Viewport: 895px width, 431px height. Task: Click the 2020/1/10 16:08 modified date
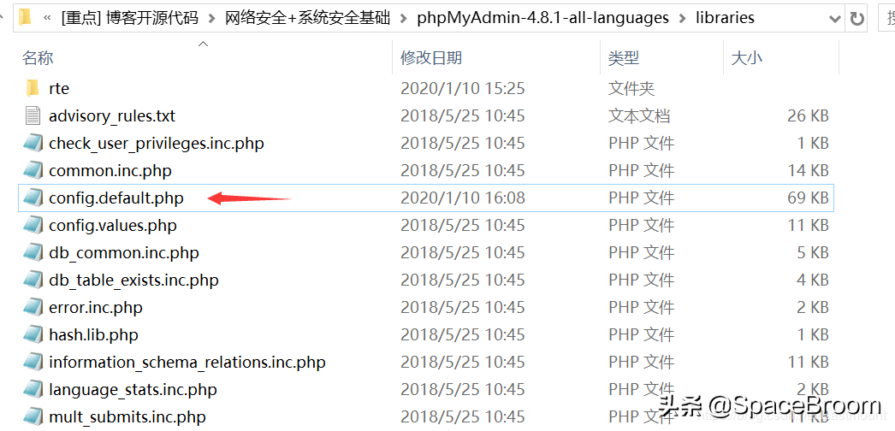(x=462, y=198)
